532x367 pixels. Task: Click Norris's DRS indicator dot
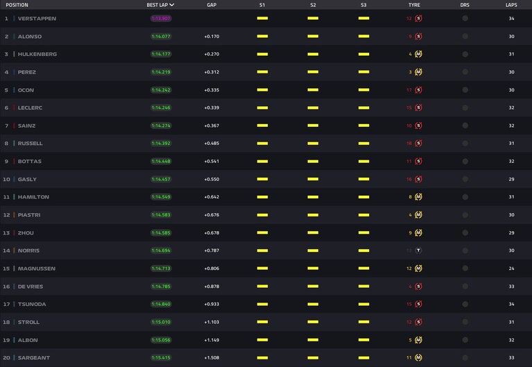tap(465, 250)
